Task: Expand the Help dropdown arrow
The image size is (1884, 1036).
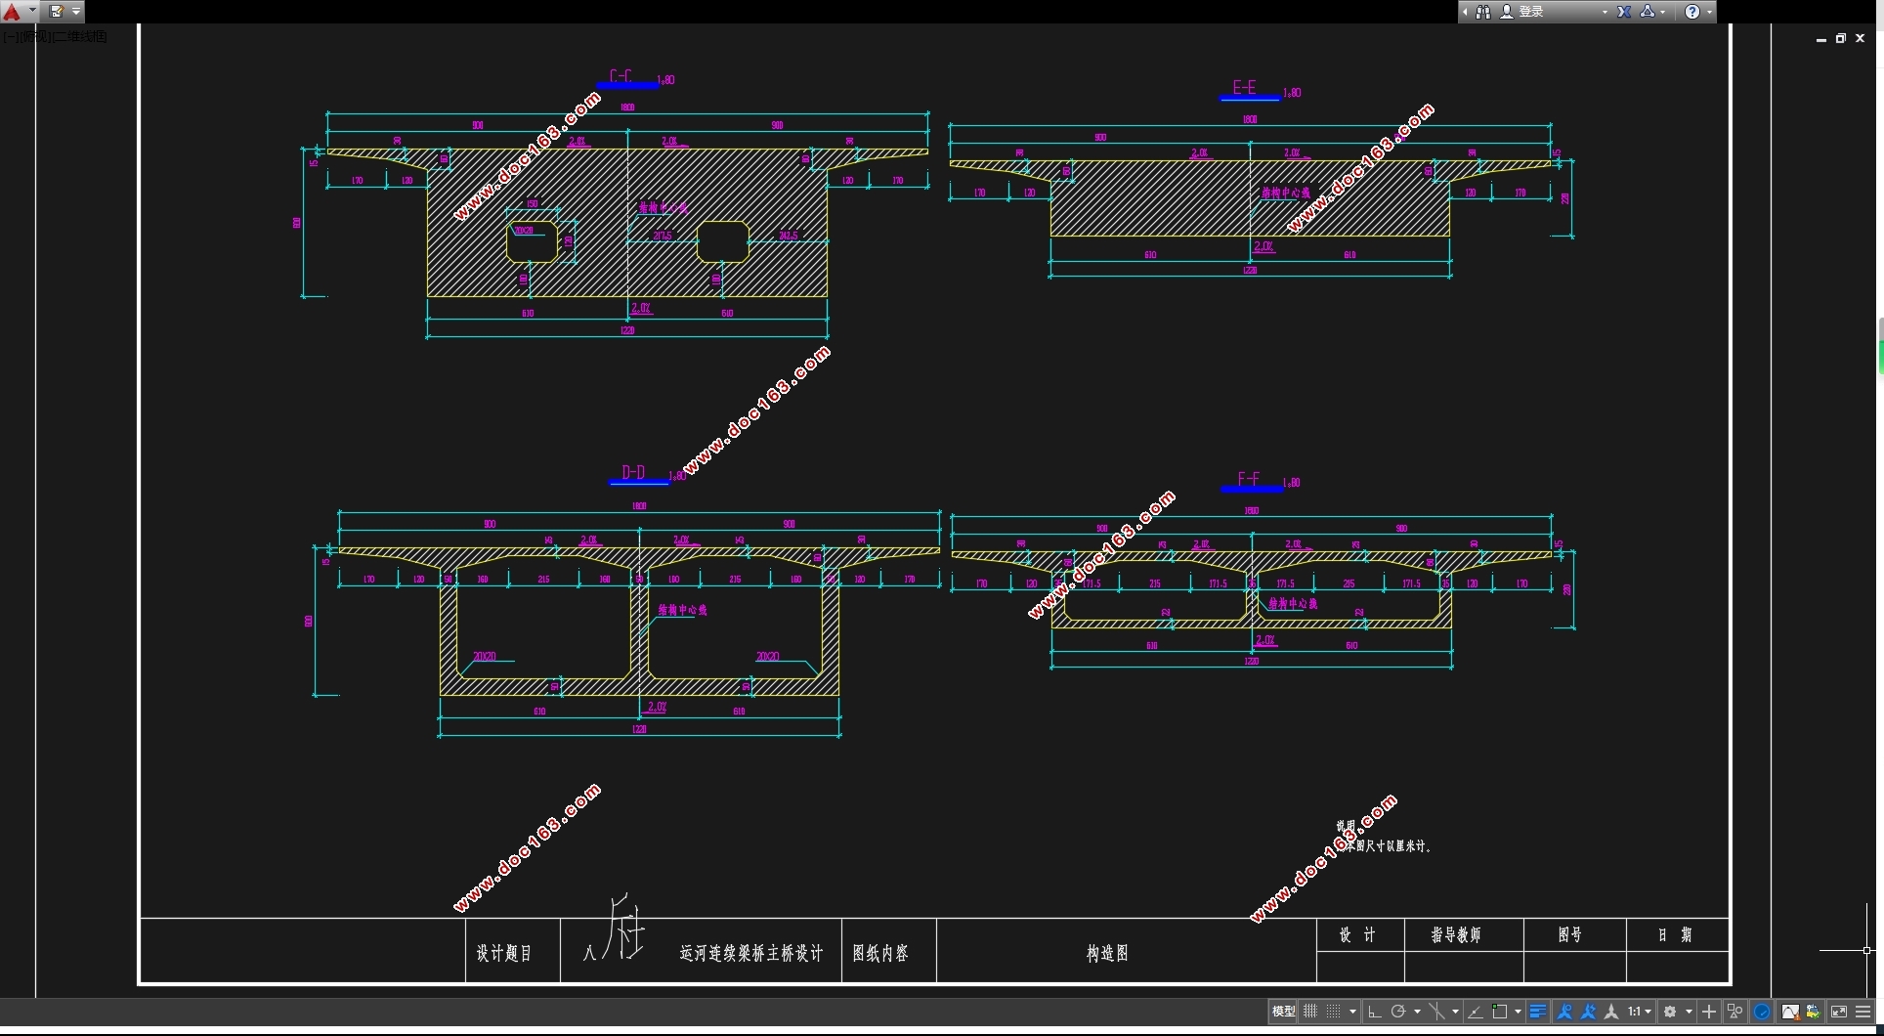Action: (1709, 12)
